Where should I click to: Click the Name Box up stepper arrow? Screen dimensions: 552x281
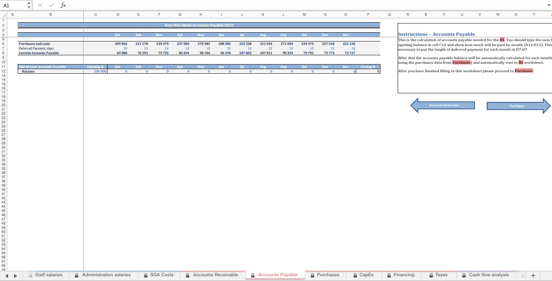(28, 3)
